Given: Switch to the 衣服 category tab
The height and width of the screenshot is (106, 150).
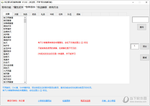Looking at the screenshot, I should [x=16, y=14].
